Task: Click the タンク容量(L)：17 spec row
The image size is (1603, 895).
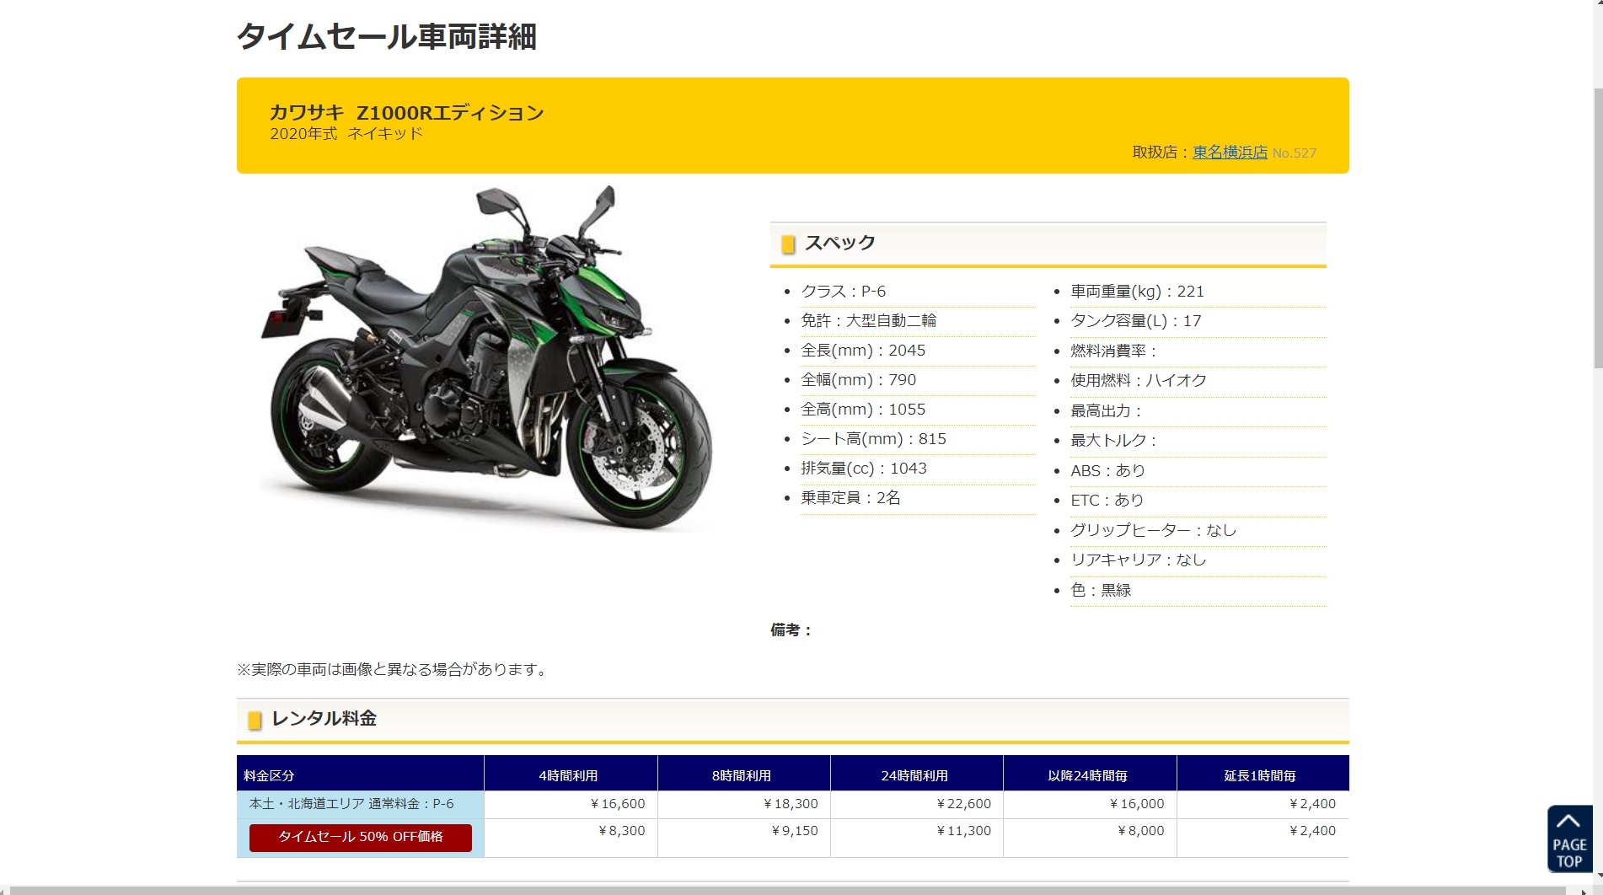Action: pos(1198,321)
